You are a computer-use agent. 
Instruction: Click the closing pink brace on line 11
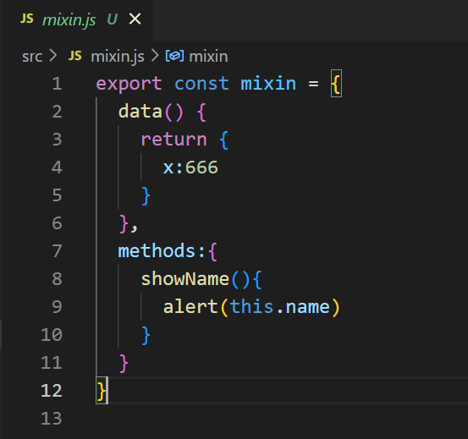pos(124,364)
